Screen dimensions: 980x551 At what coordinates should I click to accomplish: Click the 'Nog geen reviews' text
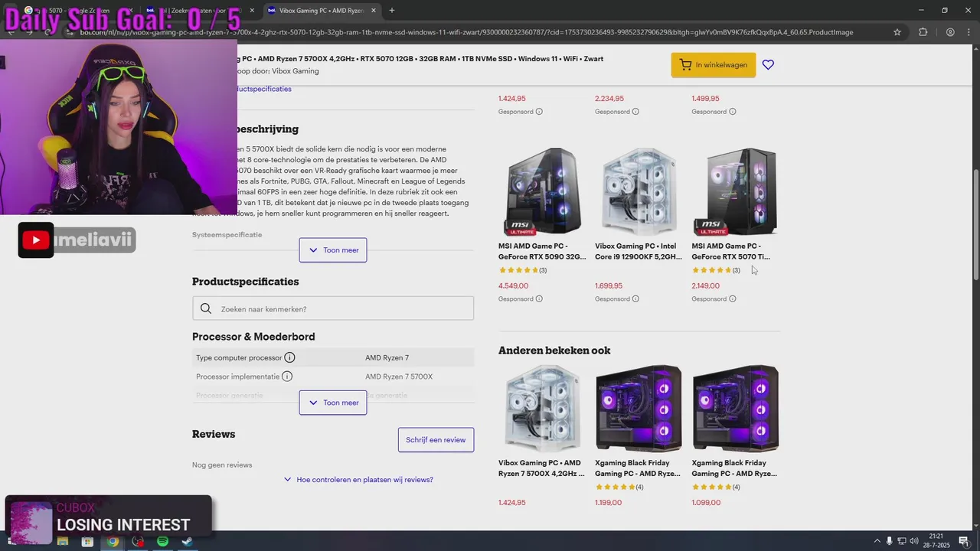(x=222, y=465)
